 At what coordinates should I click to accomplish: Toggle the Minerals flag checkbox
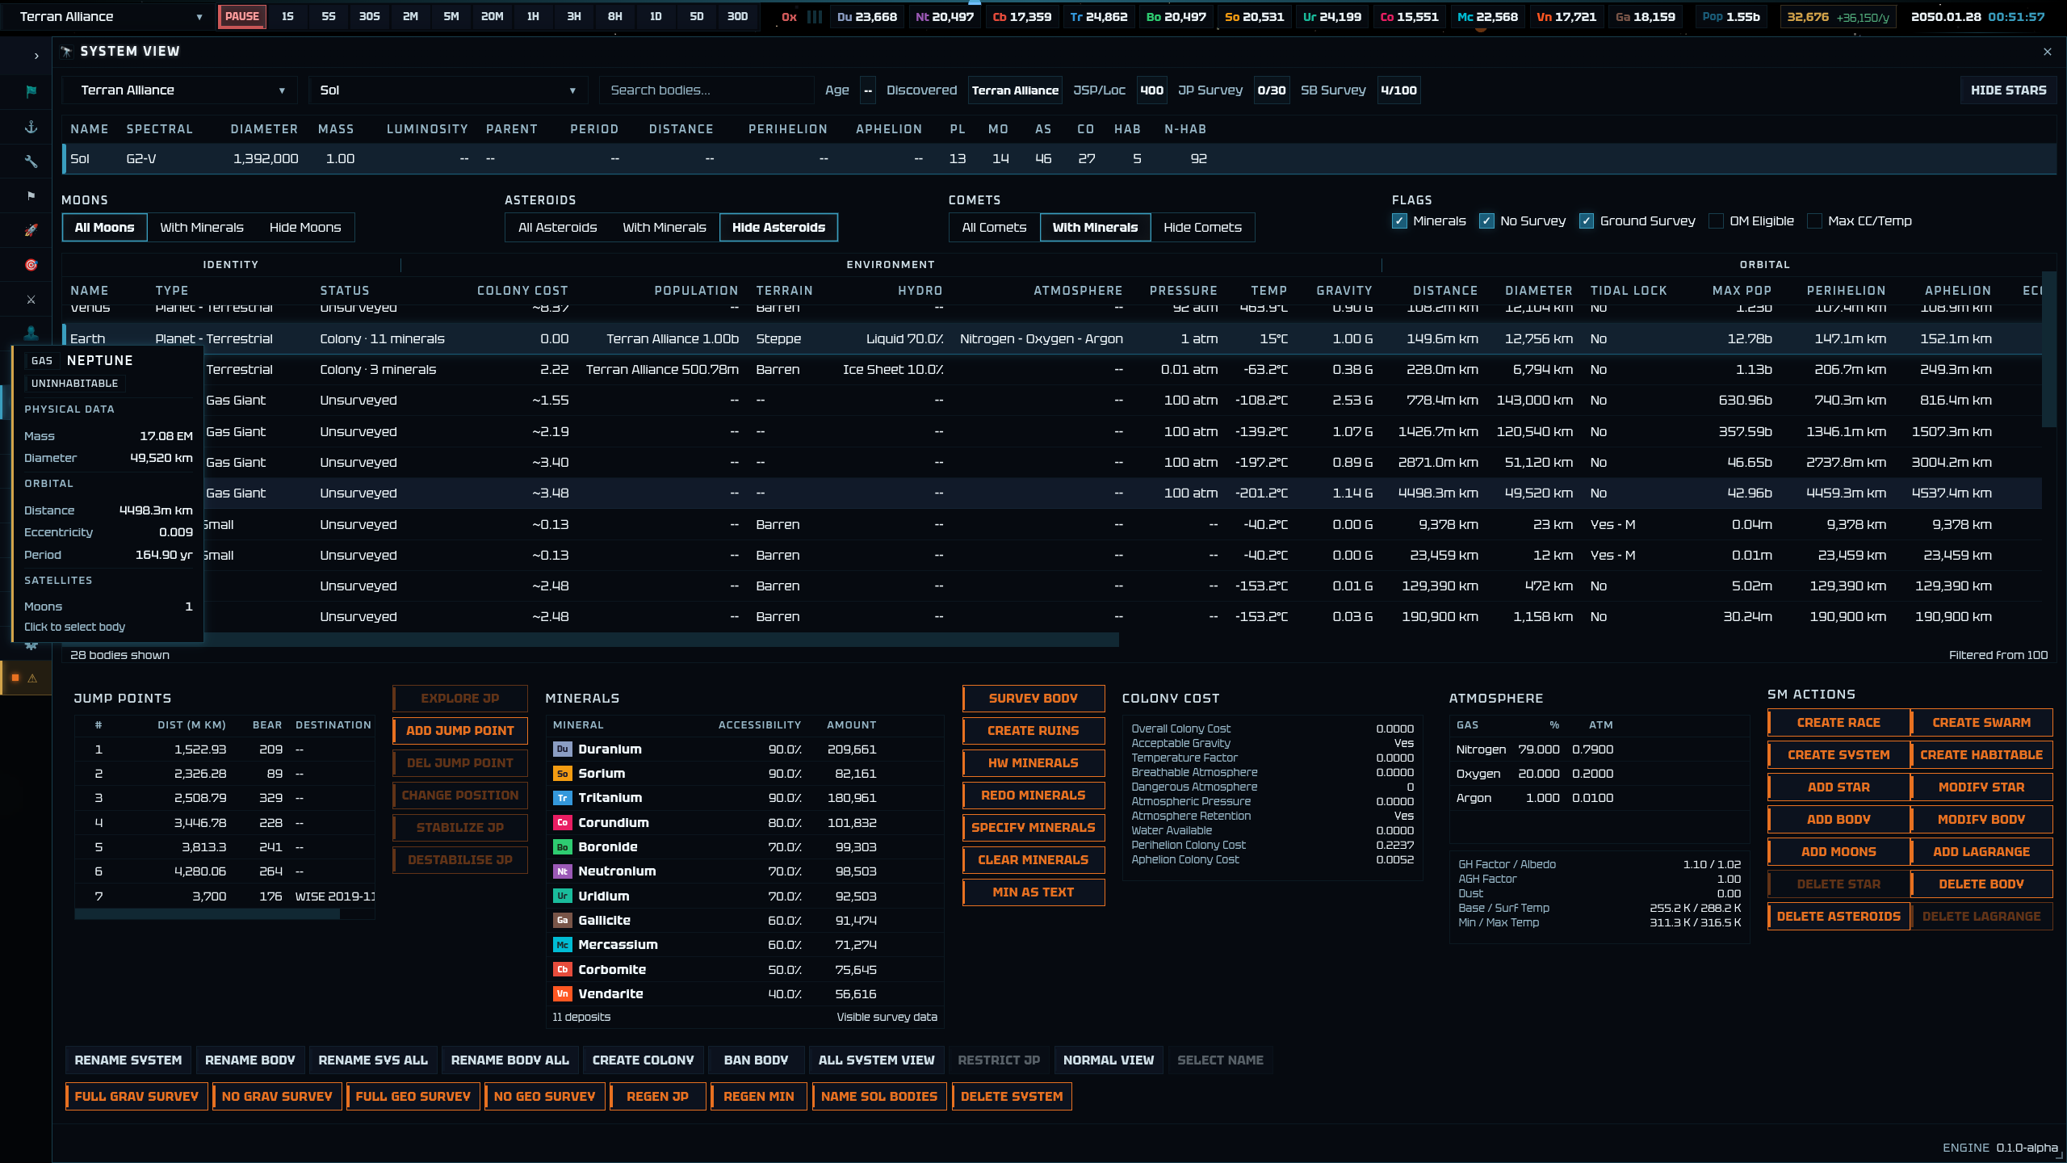tap(1399, 221)
